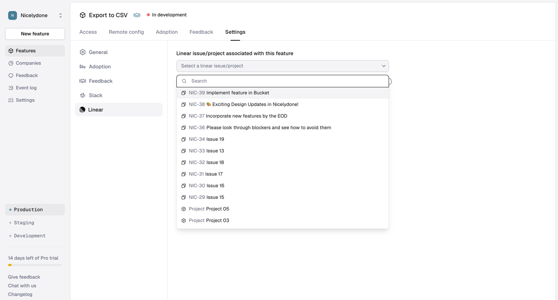Viewport: 558px width, 300px height.
Task: Click the Companies pie icon
Action: click(x=11, y=63)
